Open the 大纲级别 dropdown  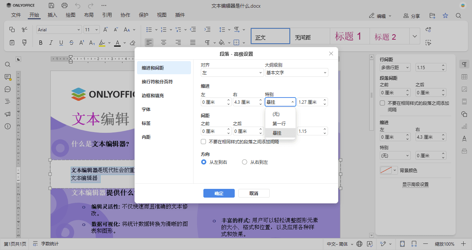point(296,72)
